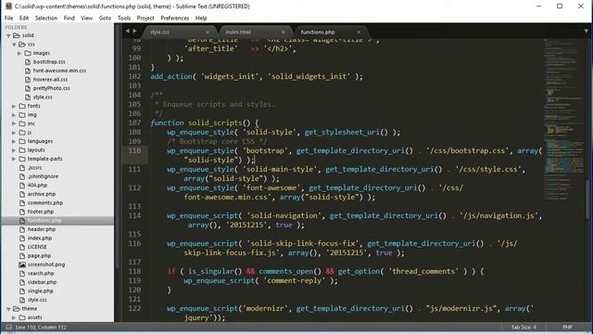
Task: Open the Find menu
Action: (x=69, y=18)
